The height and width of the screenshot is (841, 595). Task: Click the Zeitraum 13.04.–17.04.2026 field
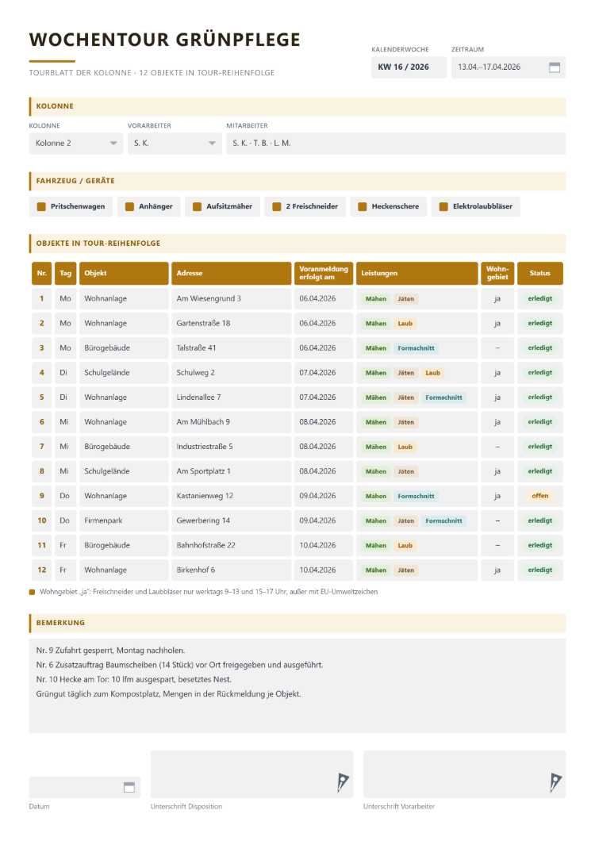point(508,67)
